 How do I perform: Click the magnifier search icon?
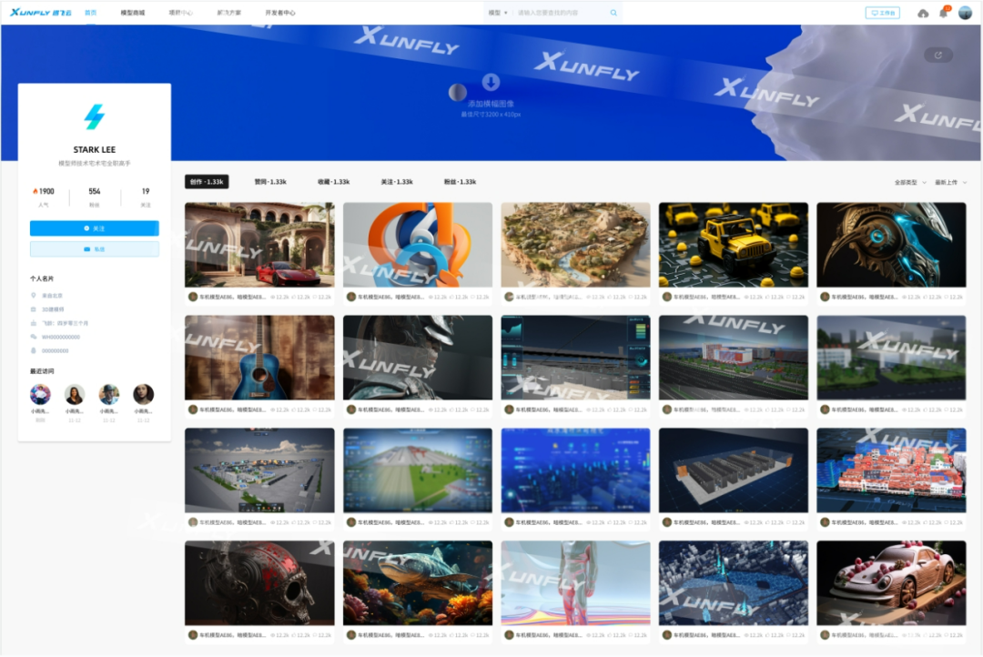(x=613, y=13)
